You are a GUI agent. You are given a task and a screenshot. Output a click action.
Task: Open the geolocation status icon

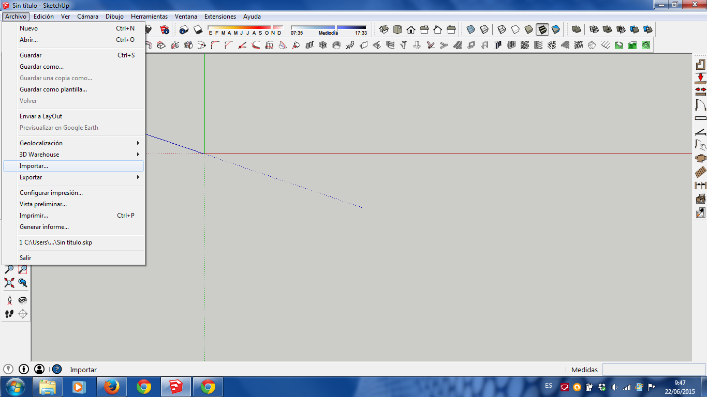[8, 369]
